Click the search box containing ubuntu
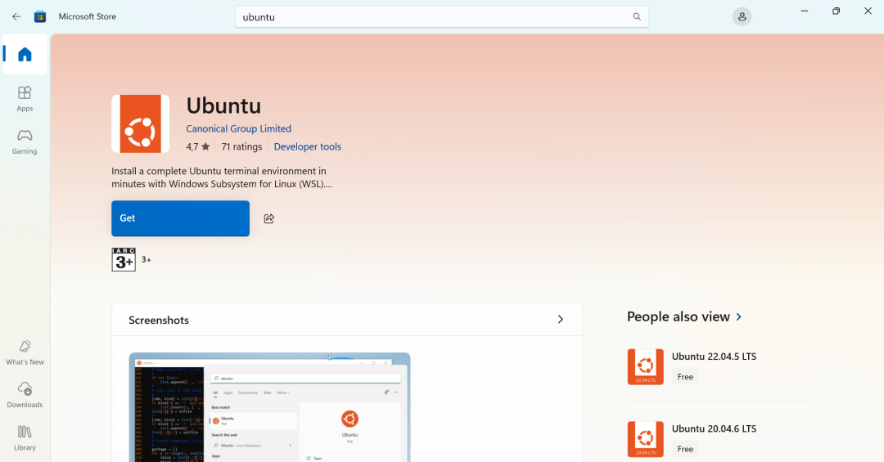884x462 pixels. click(442, 17)
